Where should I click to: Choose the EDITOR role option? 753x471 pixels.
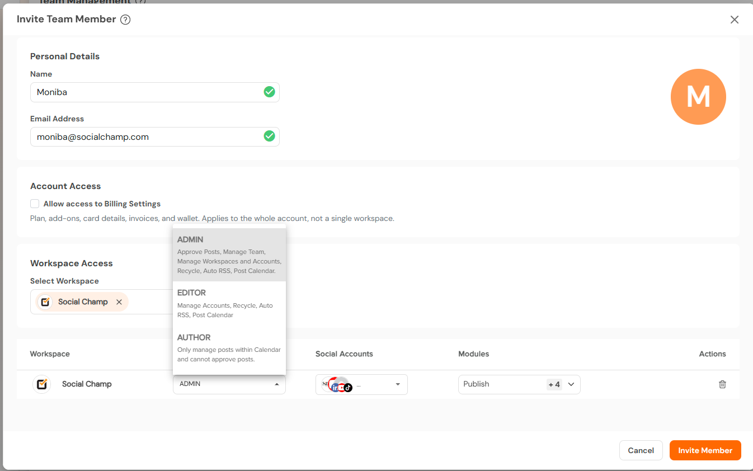point(229,304)
